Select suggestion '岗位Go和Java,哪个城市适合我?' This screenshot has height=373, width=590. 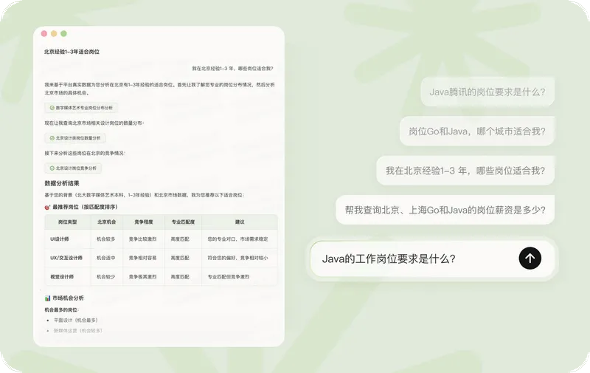[476, 131]
